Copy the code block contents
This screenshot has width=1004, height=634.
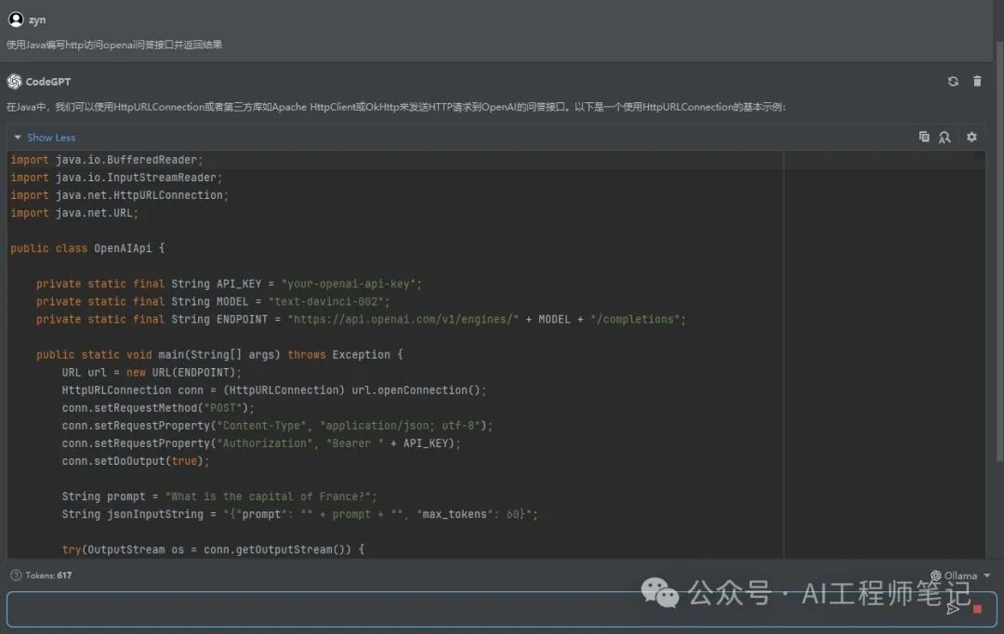(924, 137)
